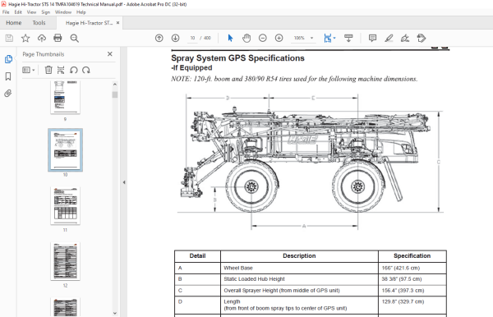Switch to the Home tab
Image resolution: width=493 pixels, height=317 pixels.
click(14, 23)
